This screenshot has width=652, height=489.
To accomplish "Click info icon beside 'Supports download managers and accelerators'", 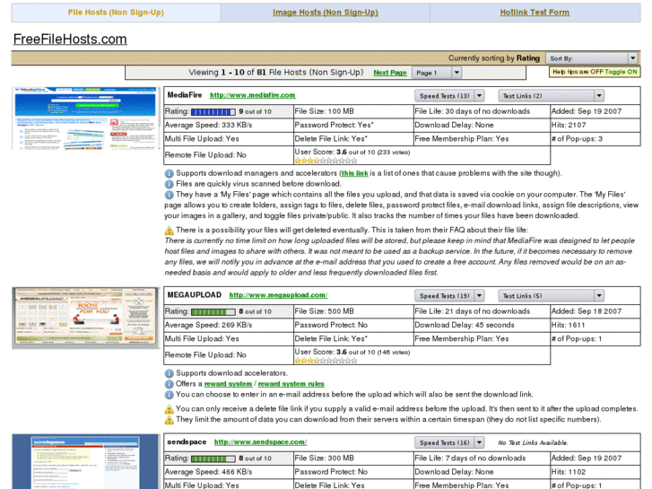I will 170,173.
